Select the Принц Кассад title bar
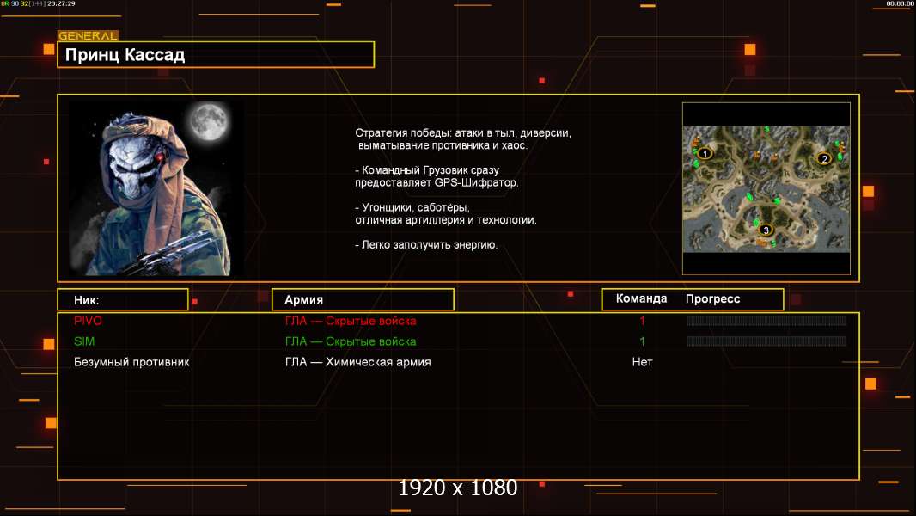 click(x=216, y=54)
